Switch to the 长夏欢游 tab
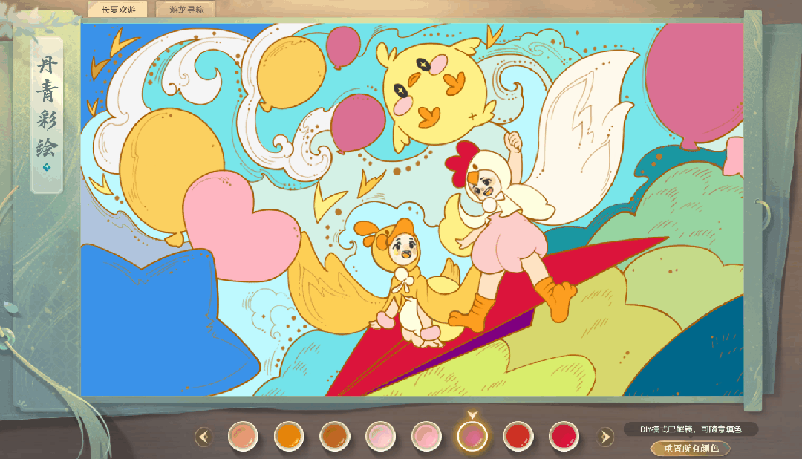 click(117, 9)
